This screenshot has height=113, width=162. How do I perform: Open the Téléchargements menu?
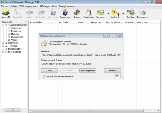point(28,6)
